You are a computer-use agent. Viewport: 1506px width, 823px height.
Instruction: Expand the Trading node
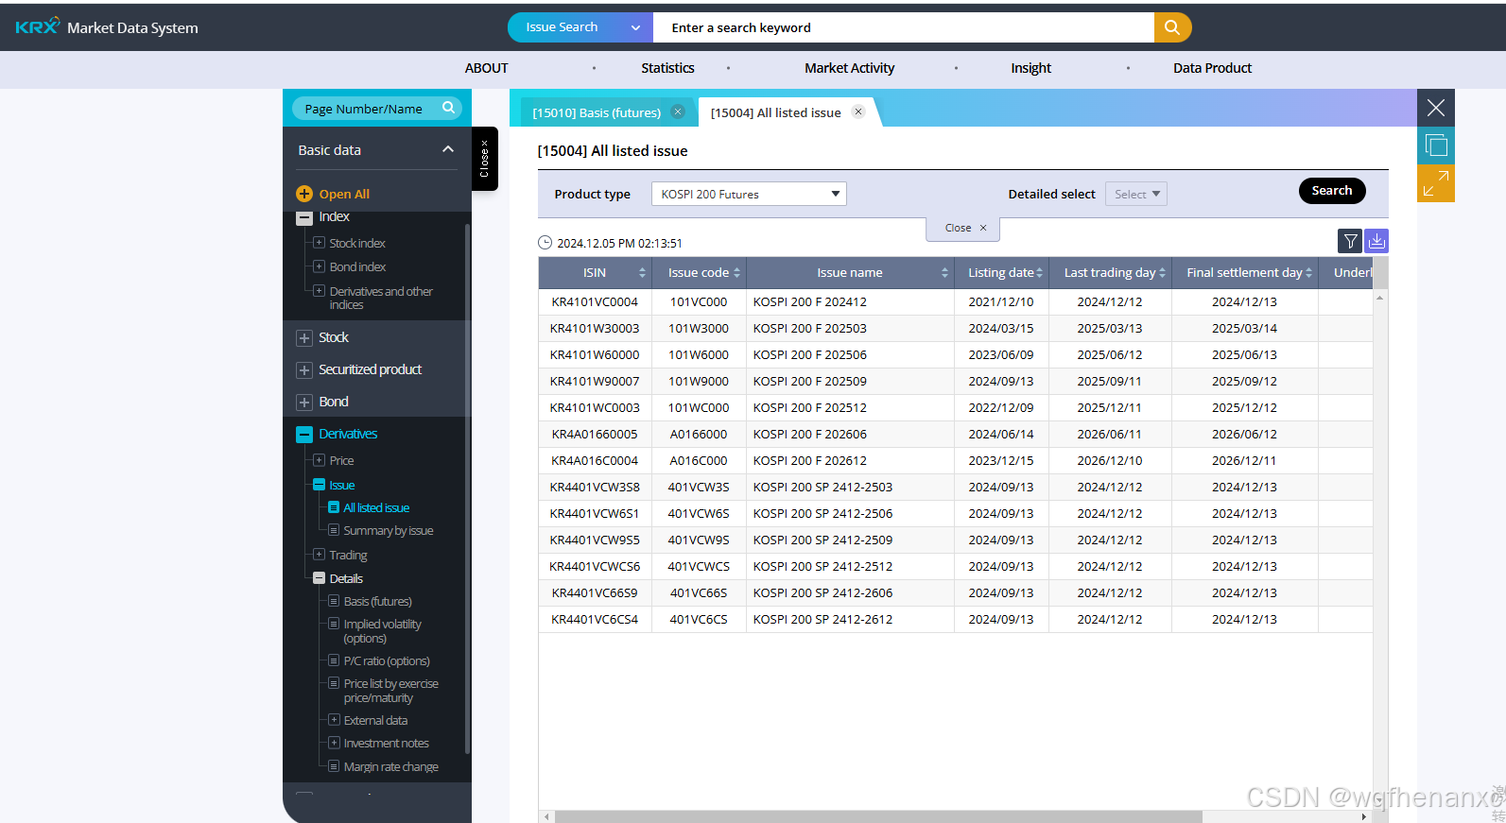point(320,555)
